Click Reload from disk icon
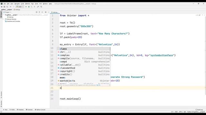Viewport: 206px width, 115px height. 7,7
